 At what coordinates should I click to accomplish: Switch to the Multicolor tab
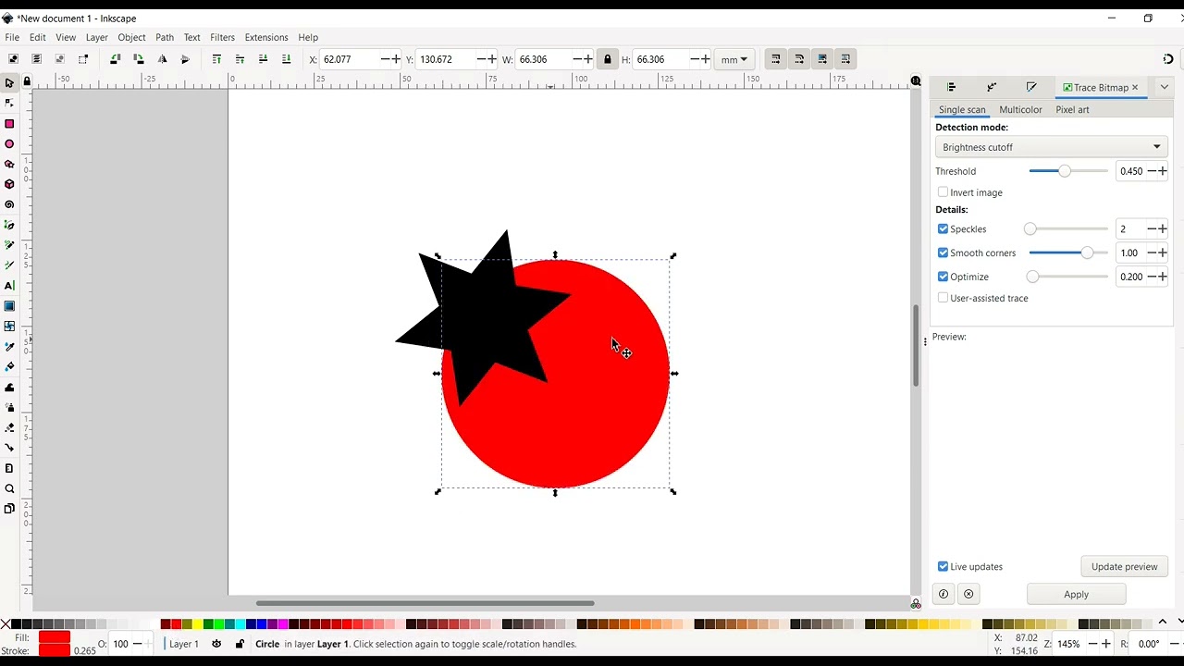click(1020, 109)
